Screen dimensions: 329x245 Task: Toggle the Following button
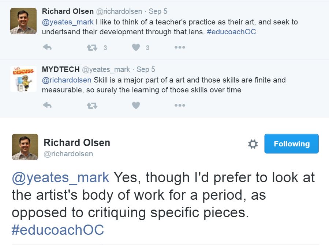pyautogui.click(x=291, y=144)
